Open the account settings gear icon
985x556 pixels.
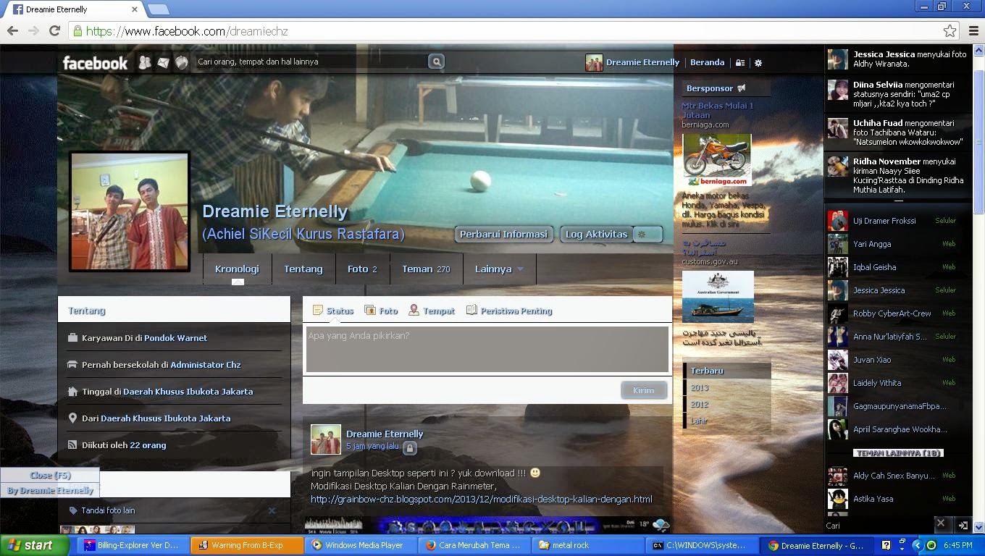click(x=758, y=63)
